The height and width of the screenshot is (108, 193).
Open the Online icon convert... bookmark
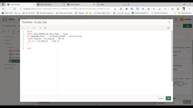64,13
